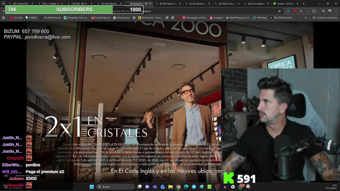340x191 pixels.
Task: Open WhatsApp with 99+ badge on taskbar
Action: (241, 187)
